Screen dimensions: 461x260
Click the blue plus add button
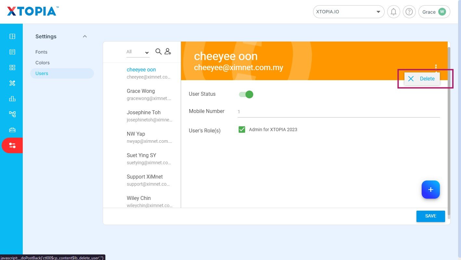[430, 190]
